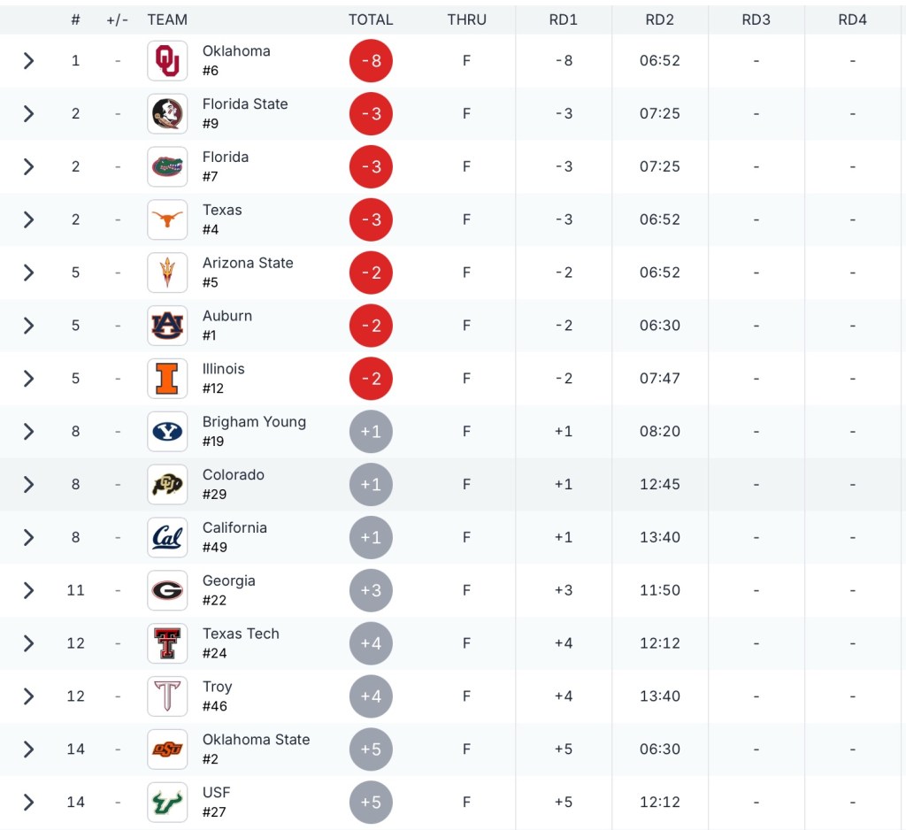Viewport: 906px width, 830px height.
Task: Click the Florida Gators logo
Action: pos(167,166)
